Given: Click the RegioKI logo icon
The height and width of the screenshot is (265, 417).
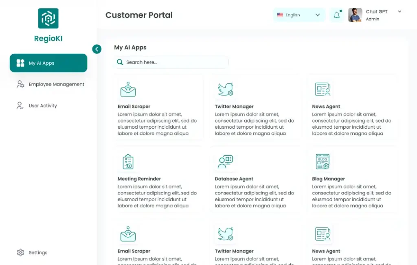Looking at the screenshot, I should [48, 18].
